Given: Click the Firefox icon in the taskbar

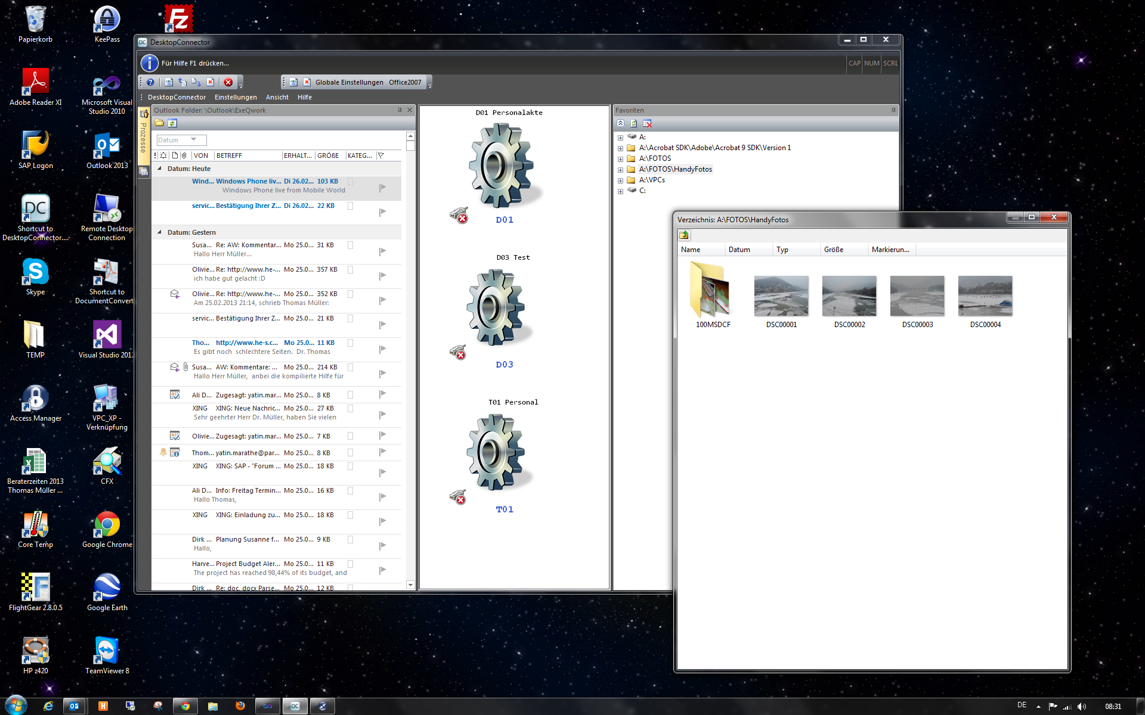Looking at the screenshot, I should (240, 706).
